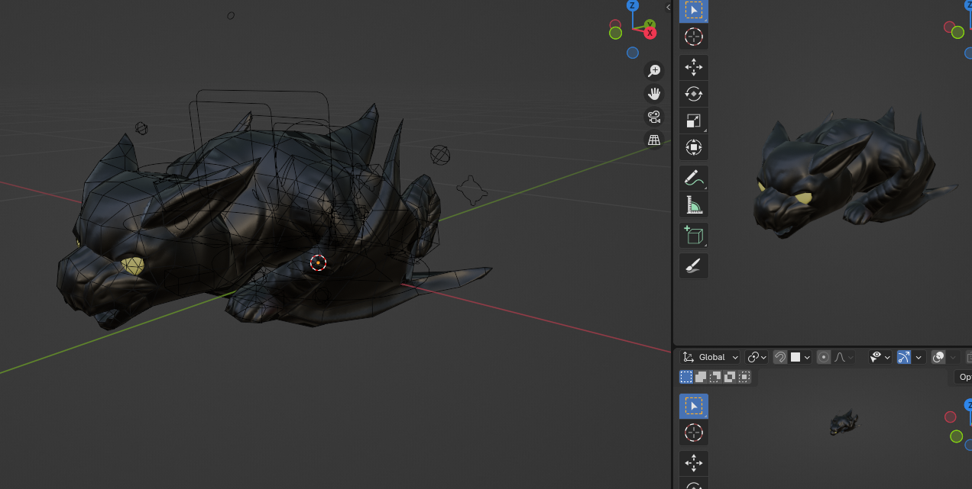The image size is (972, 489).
Task: Choose the Annotate pencil tool
Action: tap(693, 179)
